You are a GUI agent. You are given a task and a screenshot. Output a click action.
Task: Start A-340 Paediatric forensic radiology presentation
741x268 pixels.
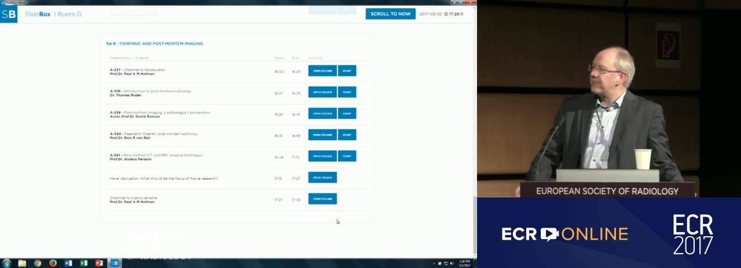347,135
